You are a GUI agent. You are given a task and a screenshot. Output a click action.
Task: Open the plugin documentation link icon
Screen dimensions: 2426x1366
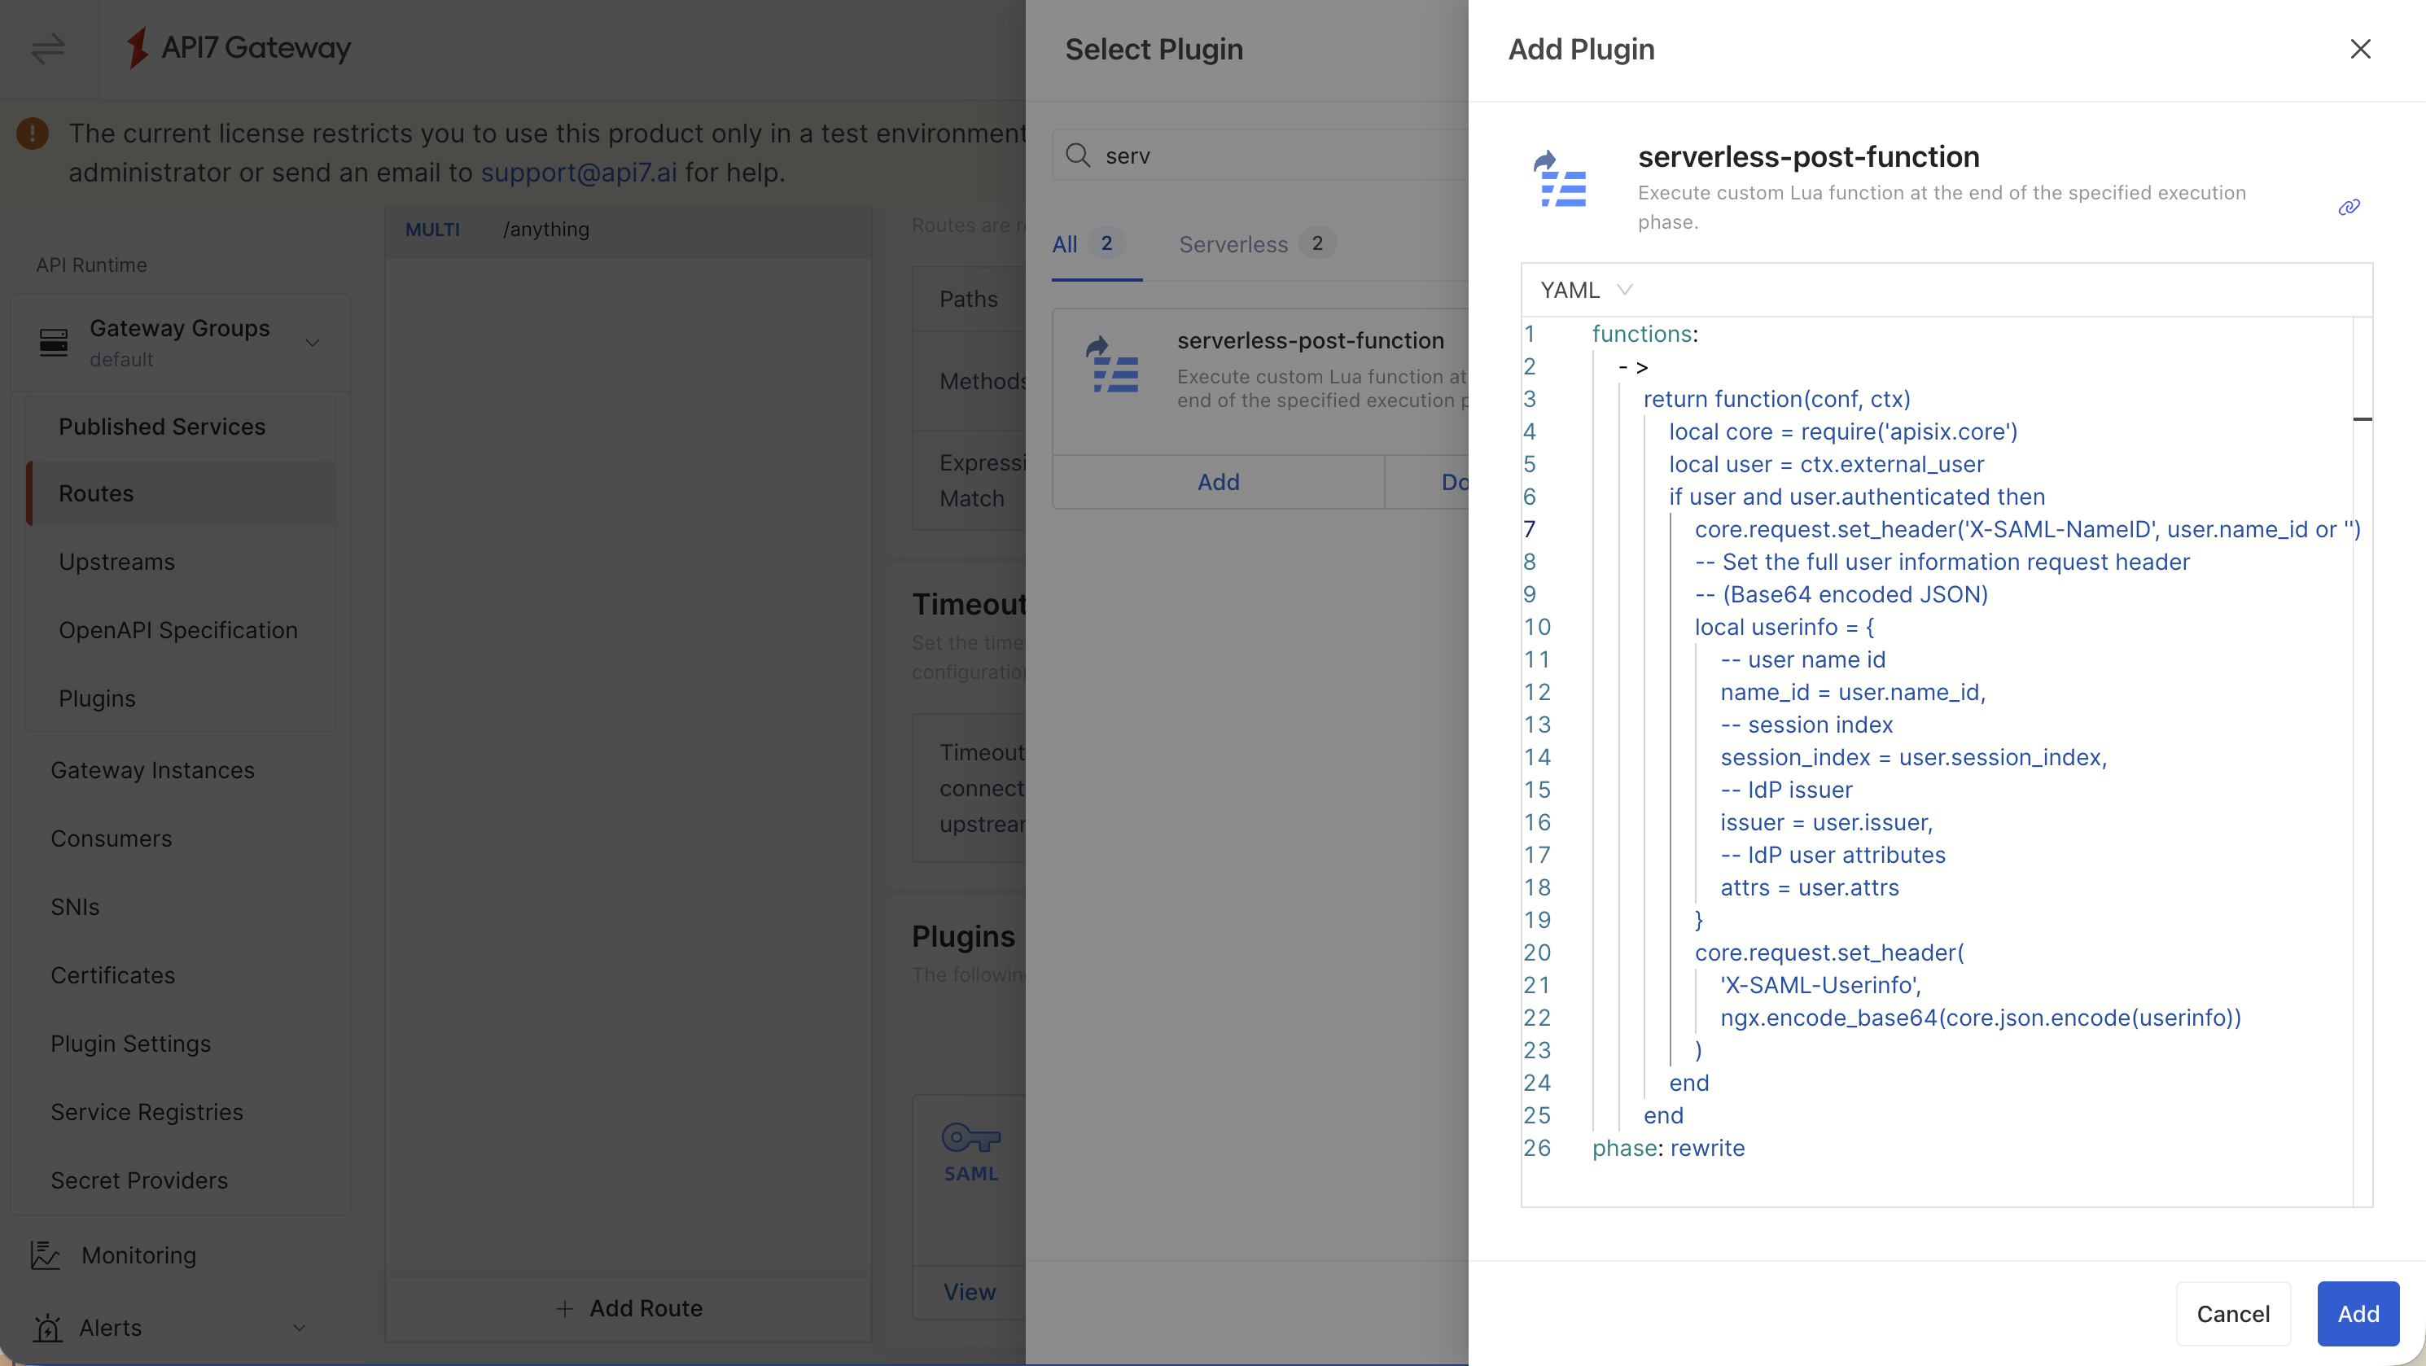tap(2349, 207)
